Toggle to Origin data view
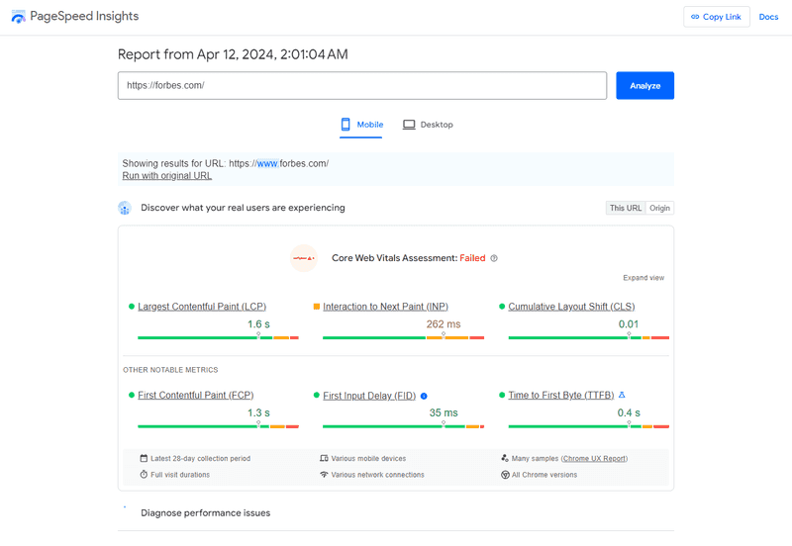This screenshot has width=792, height=546. [659, 208]
